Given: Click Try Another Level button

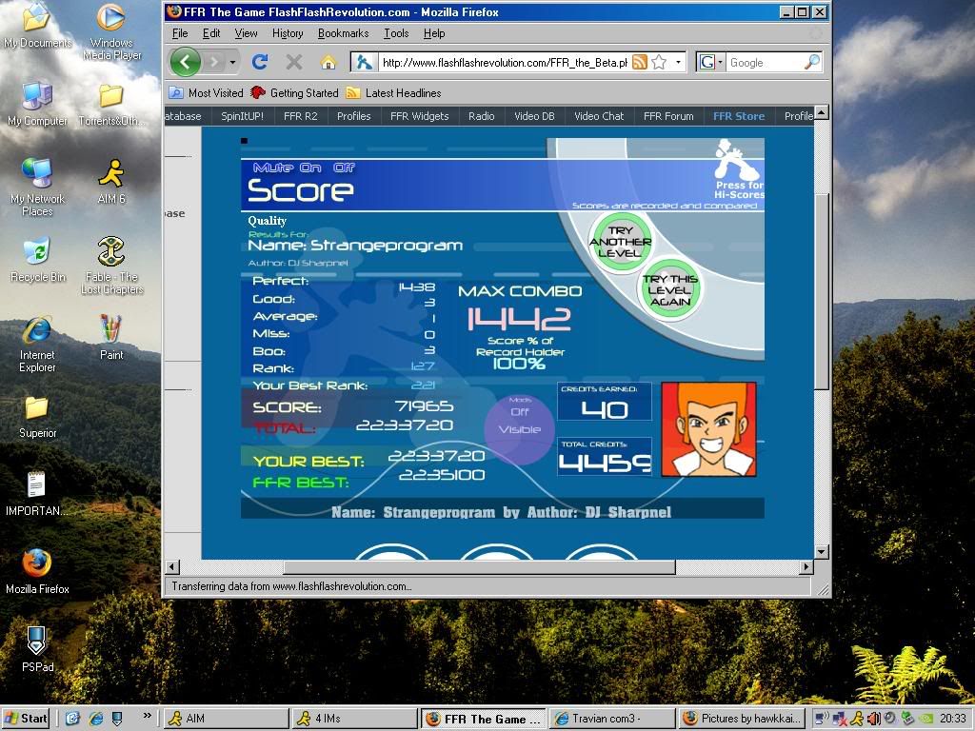Looking at the screenshot, I should point(621,242).
